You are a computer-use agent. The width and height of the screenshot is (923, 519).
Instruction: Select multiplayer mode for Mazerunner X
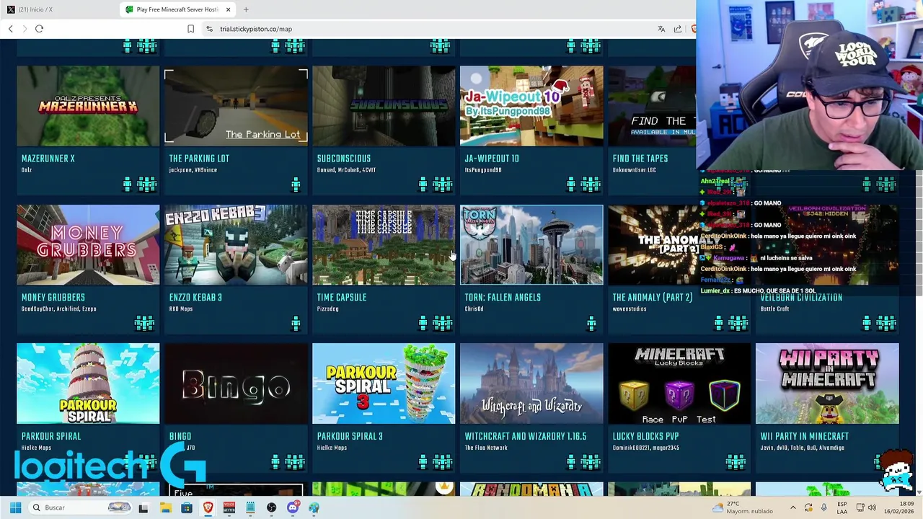147,185
